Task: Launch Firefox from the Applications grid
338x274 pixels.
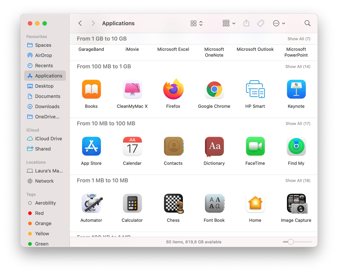Action: click(173, 89)
